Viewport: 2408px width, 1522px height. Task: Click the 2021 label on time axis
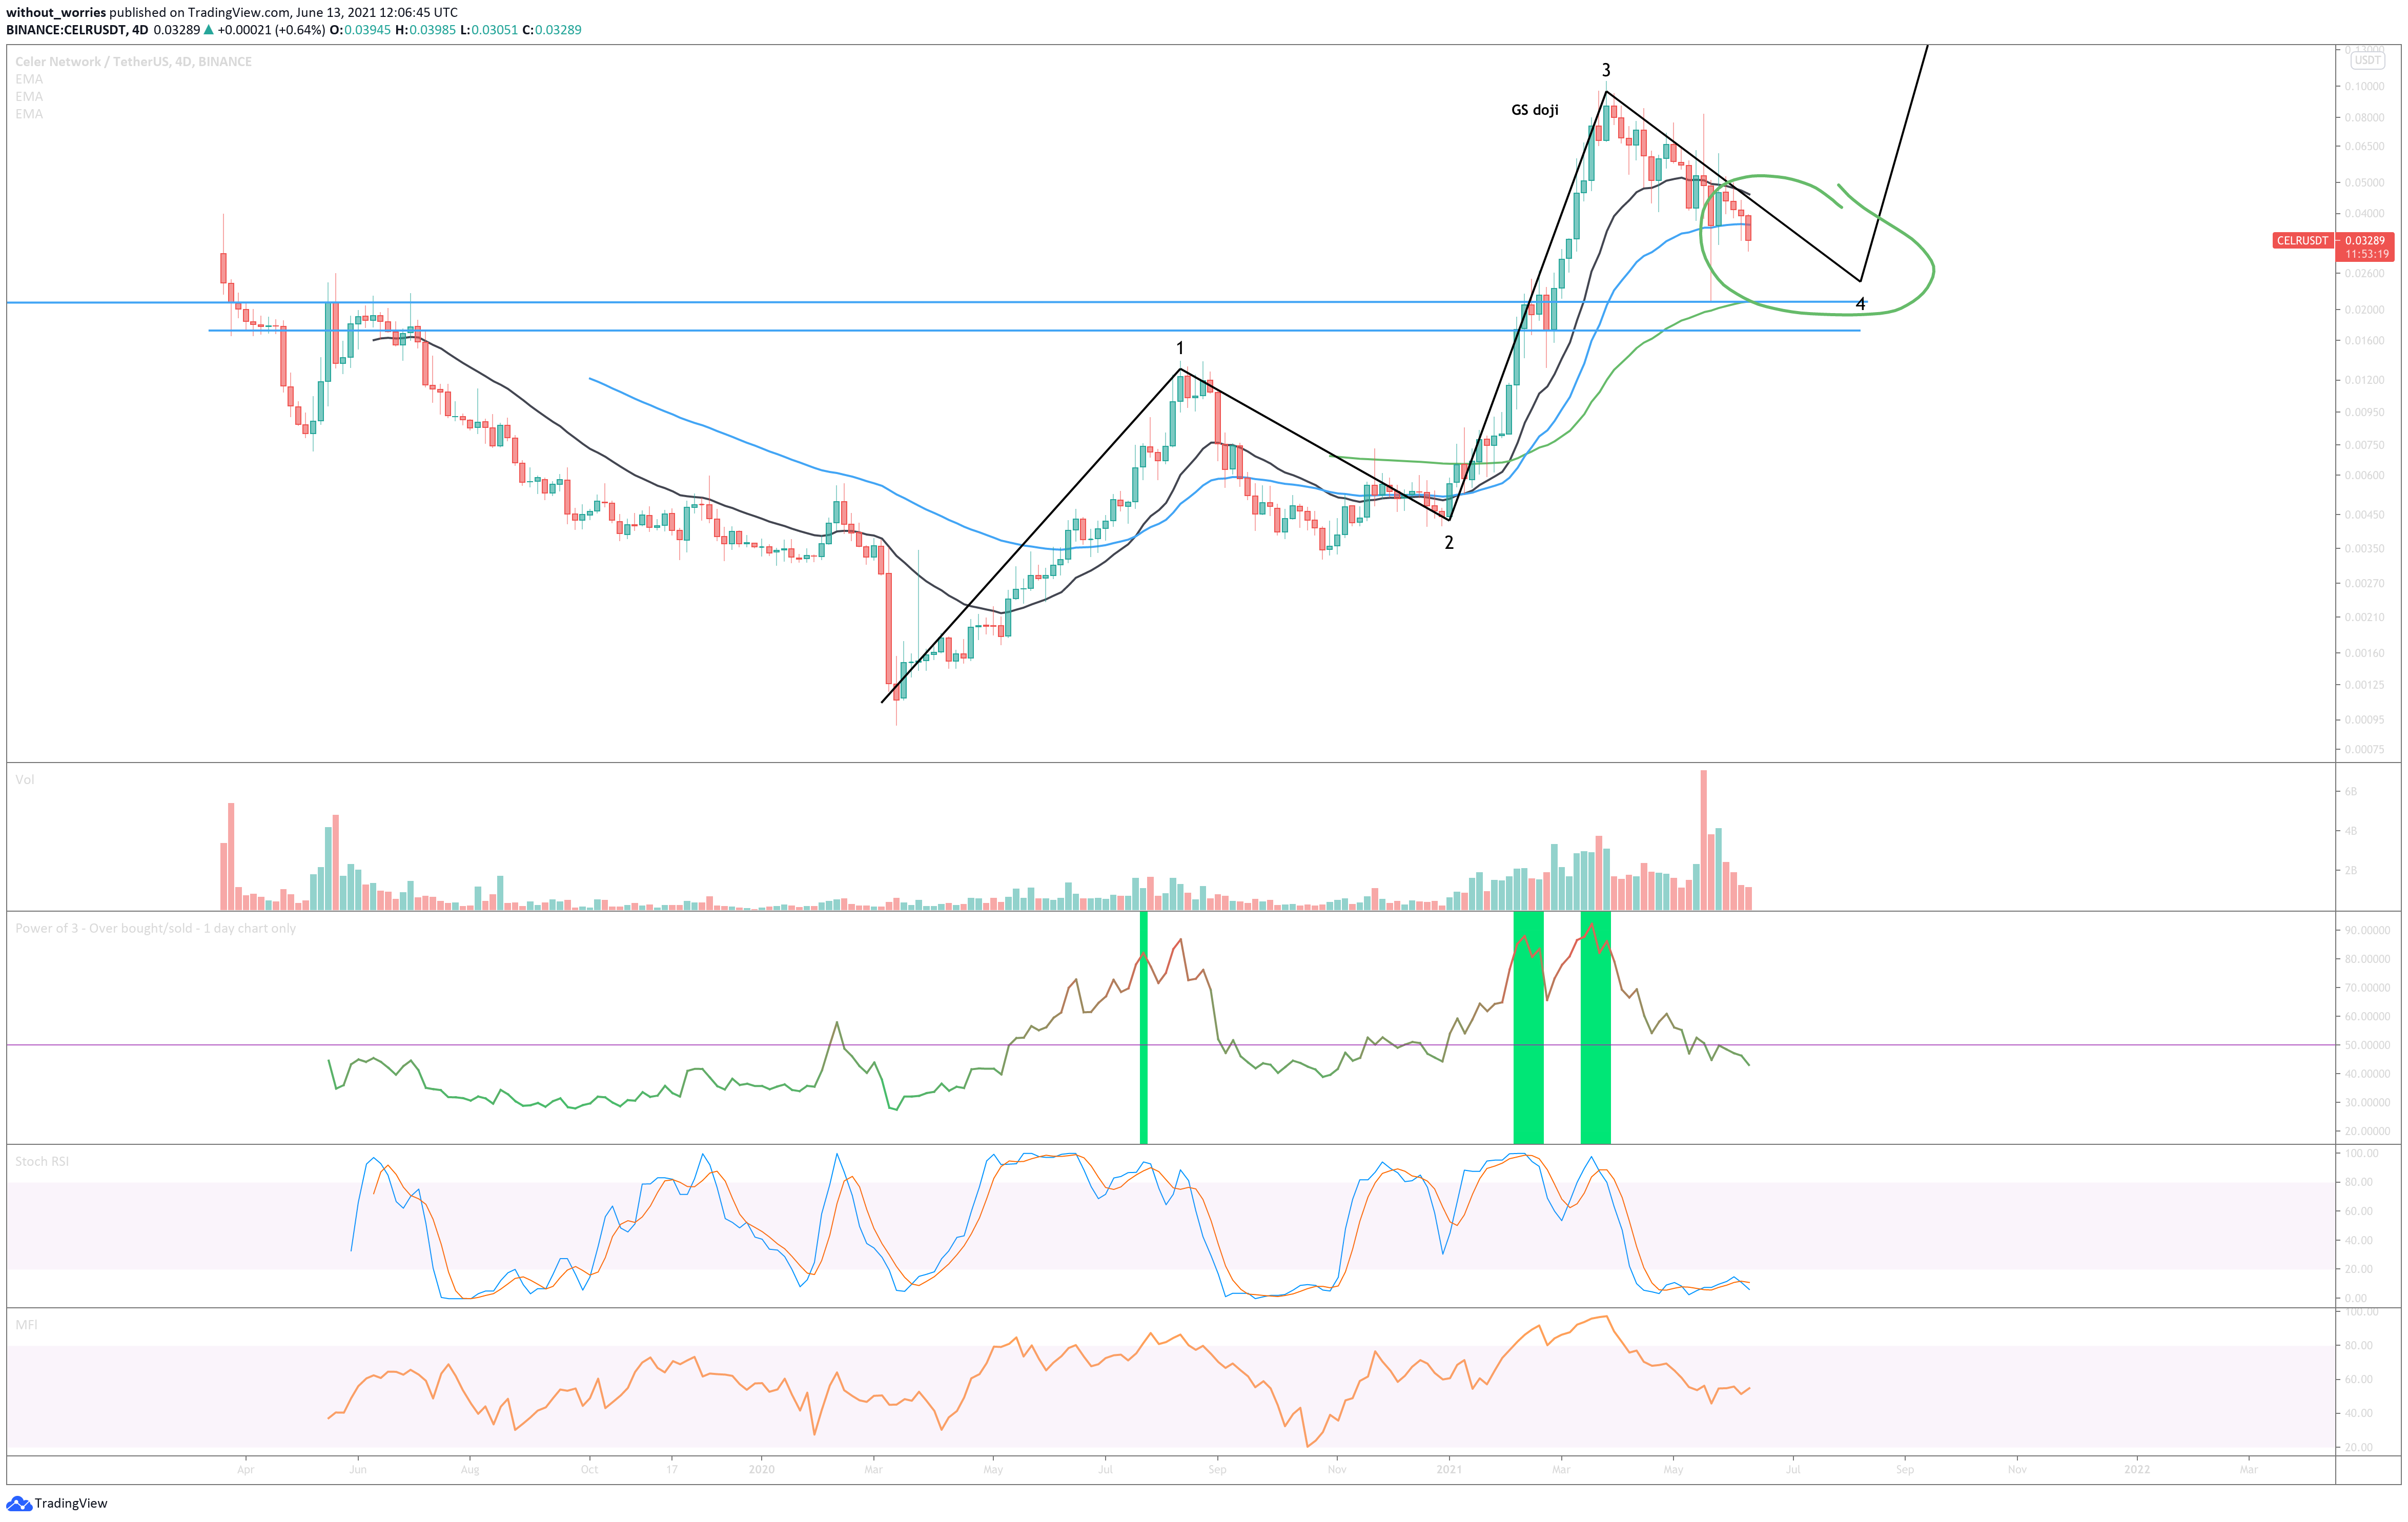pos(1449,1469)
